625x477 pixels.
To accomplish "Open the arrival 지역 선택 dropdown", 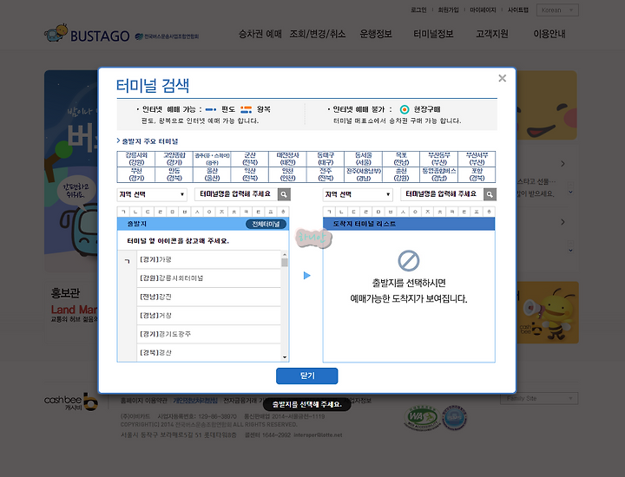I will [x=358, y=194].
